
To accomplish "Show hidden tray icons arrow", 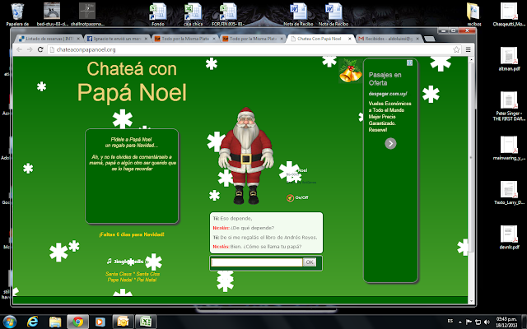I will point(460,322).
